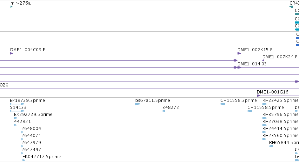Select the 514133 label
The height and width of the screenshot is (162, 299).
[18, 108]
